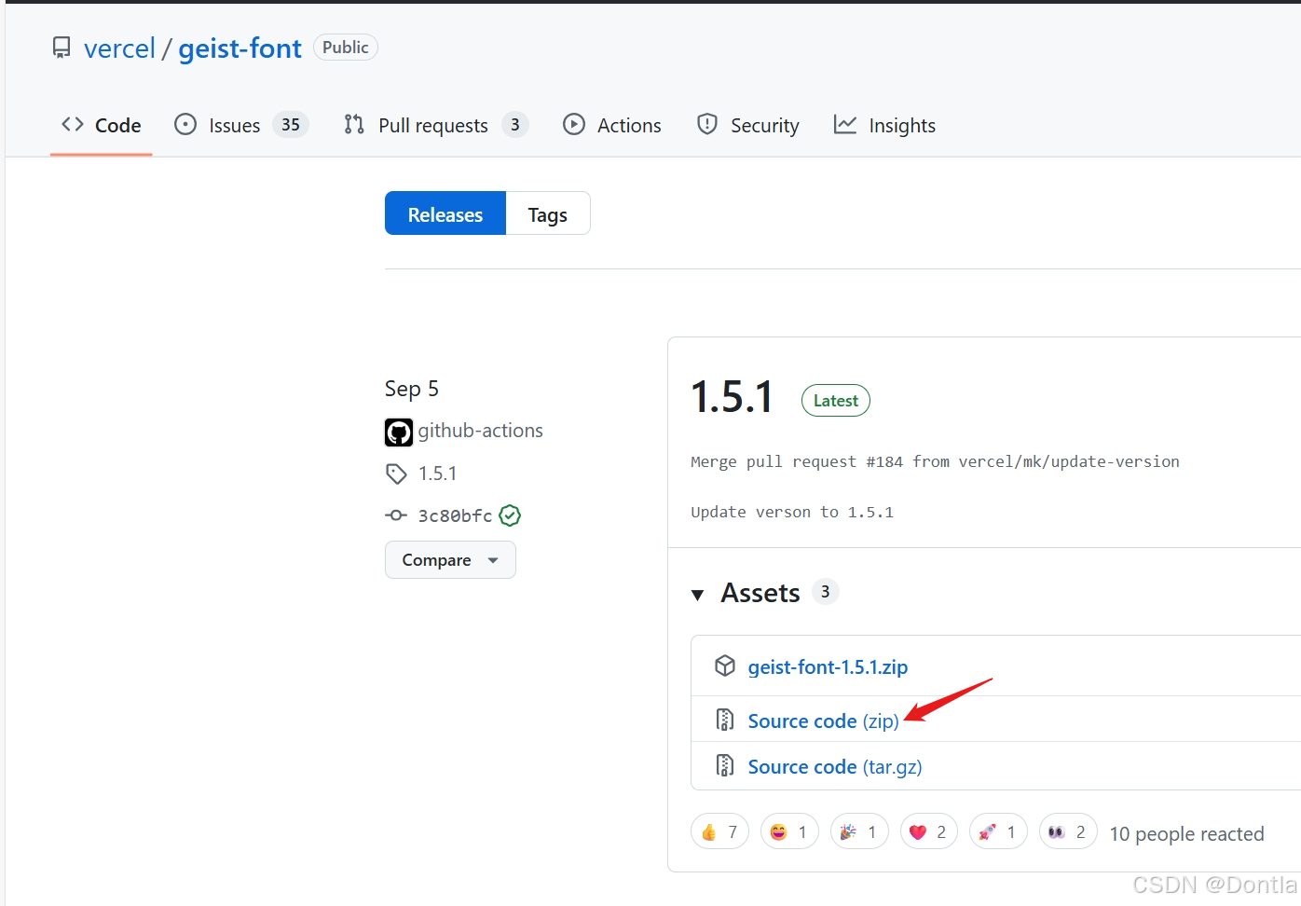1301x906 pixels.
Task: Open the vercel owner link
Action: 119,48
